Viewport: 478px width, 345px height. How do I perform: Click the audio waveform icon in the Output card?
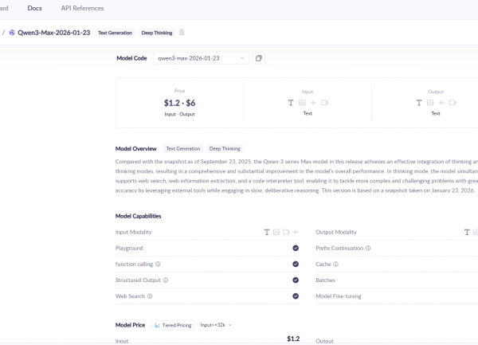pos(441,103)
